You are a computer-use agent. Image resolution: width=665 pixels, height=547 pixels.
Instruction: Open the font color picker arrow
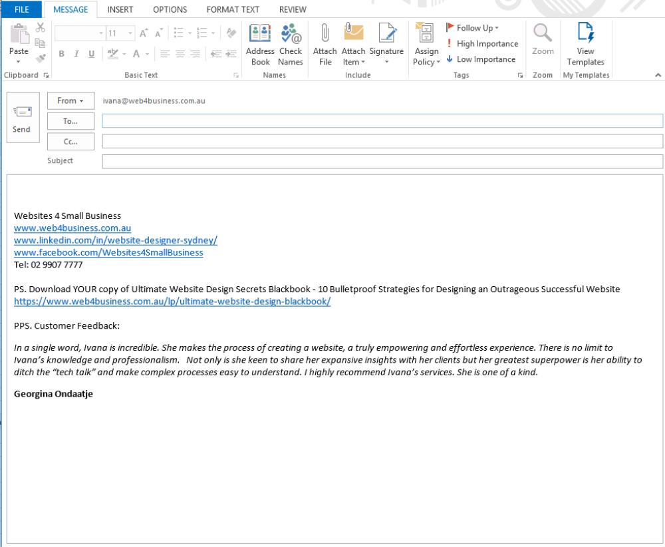click(x=148, y=55)
